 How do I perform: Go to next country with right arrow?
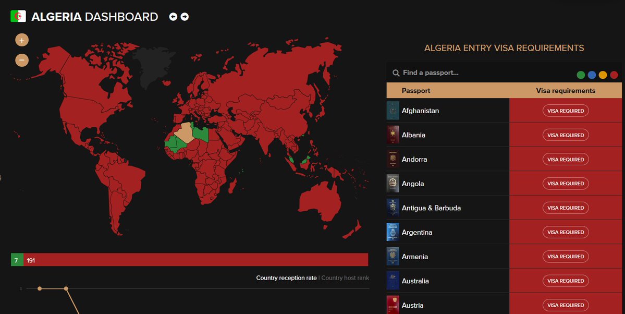185,17
